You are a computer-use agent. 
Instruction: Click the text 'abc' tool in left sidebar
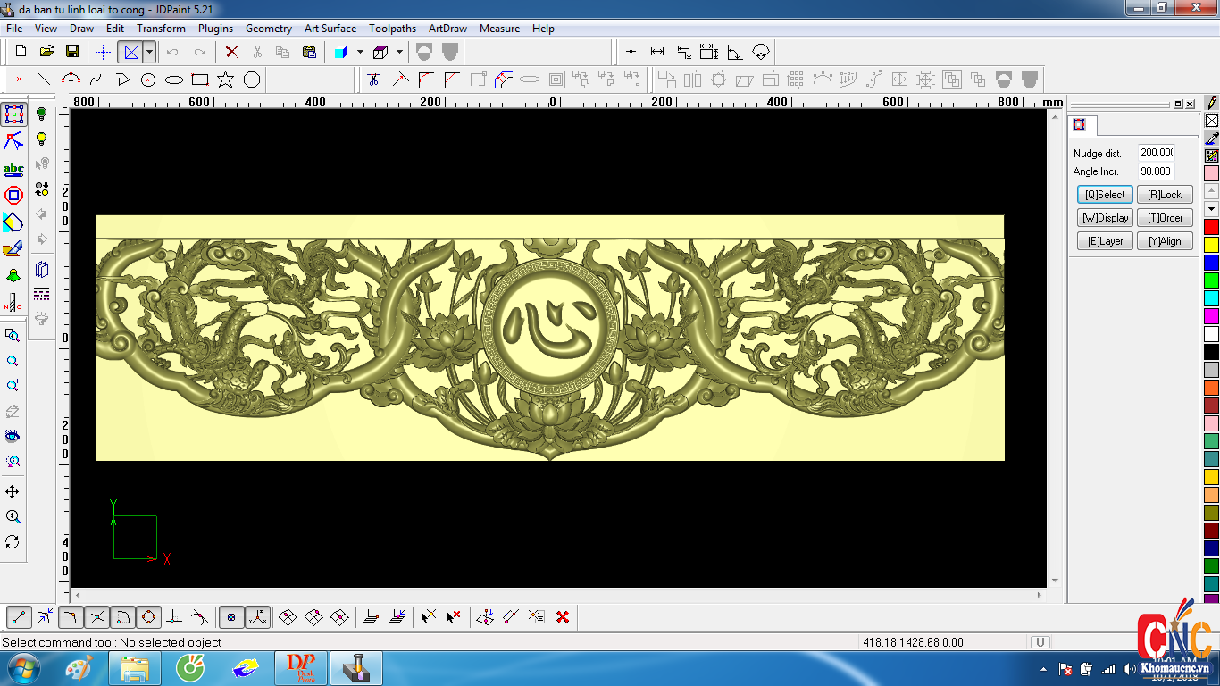(13, 170)
